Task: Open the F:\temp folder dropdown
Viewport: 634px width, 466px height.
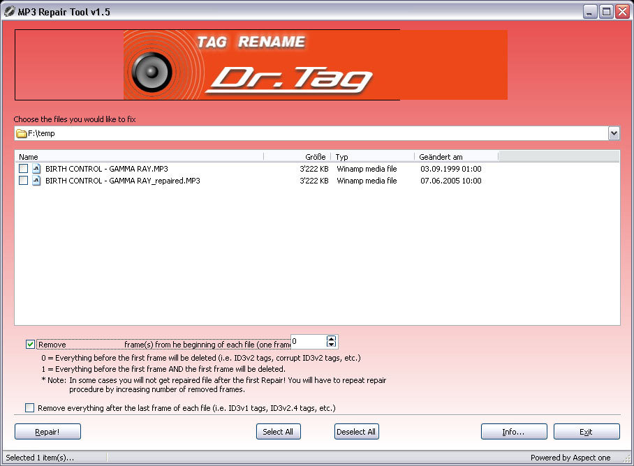Action: (614, 133)
